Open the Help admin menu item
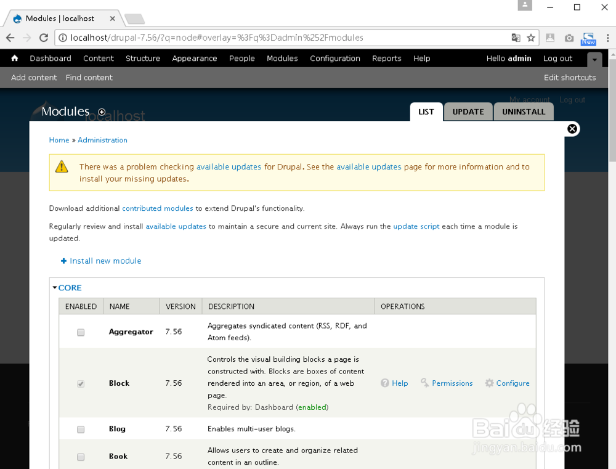The height and width of the screenshot is (469, 616). coord(421,58)
